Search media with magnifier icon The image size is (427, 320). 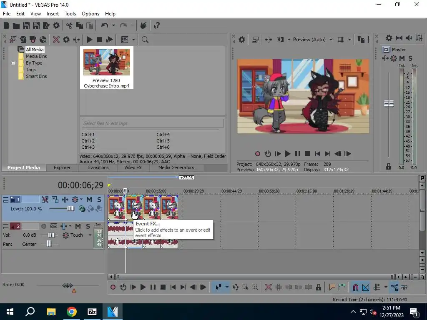(145, 40)
